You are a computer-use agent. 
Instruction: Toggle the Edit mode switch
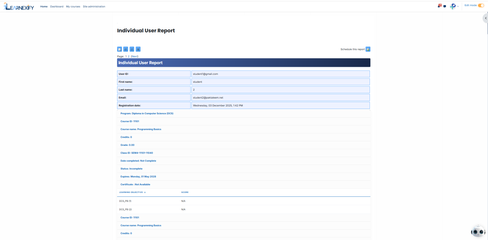coord(481,5)
